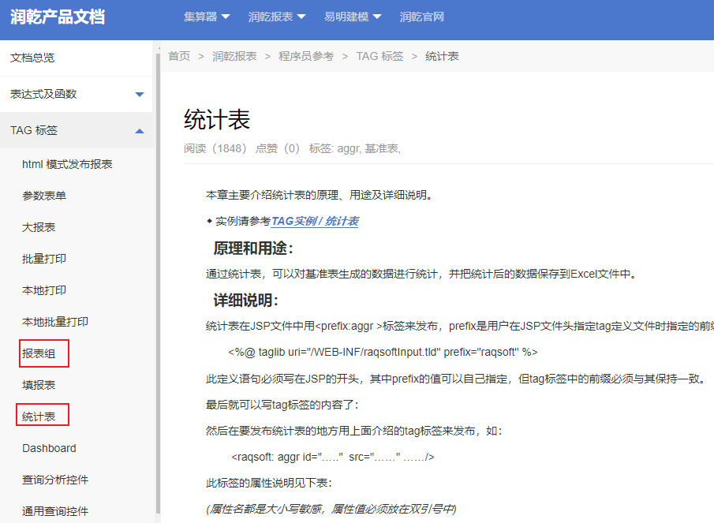This screenshot has width=714, height=523.
Task: Expand the 表达式及函数 section arrow
Action: point(140,95)
